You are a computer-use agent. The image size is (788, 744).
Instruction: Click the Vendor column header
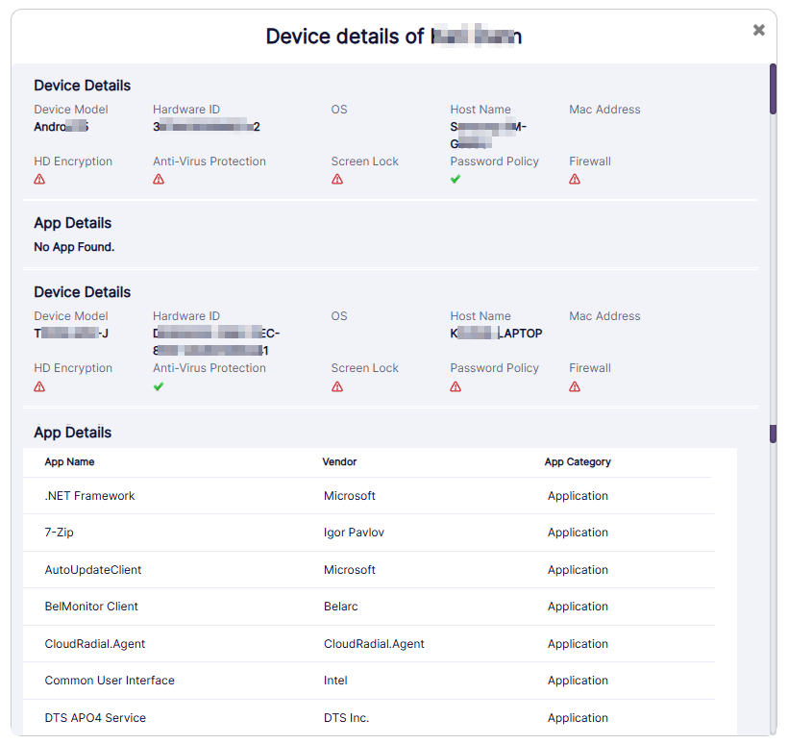pyautogui.click(x=338, y=461)
